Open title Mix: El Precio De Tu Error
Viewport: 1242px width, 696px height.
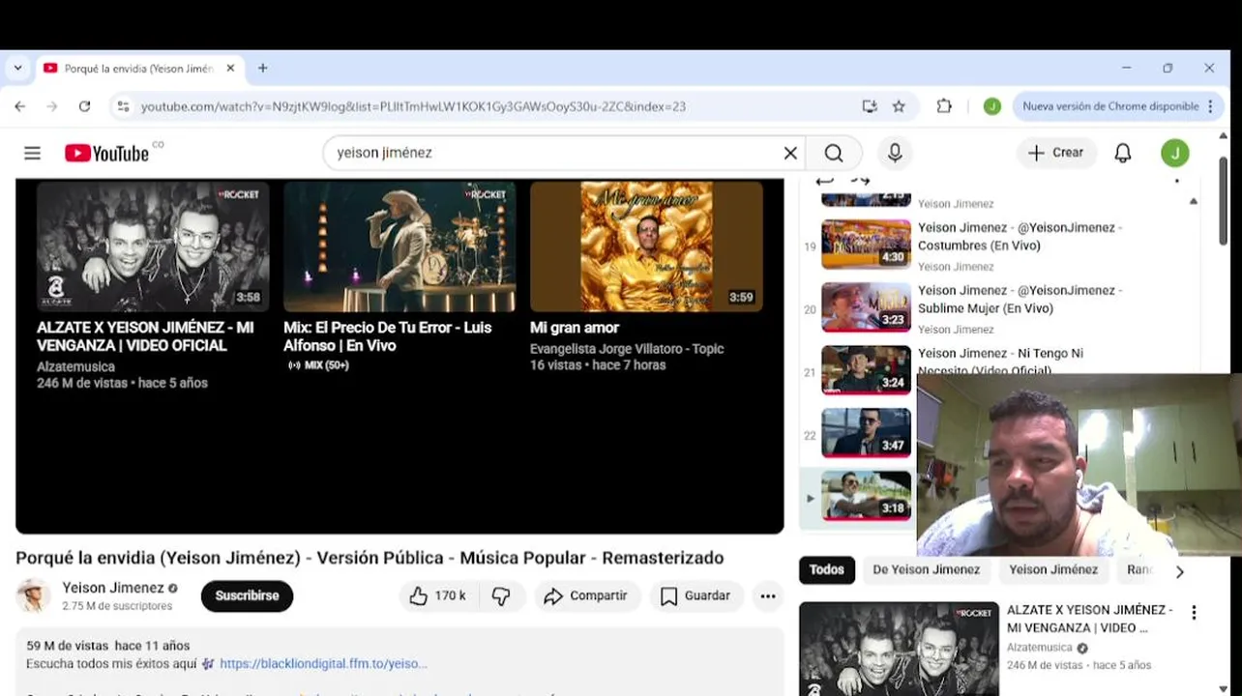click(387, 336)
